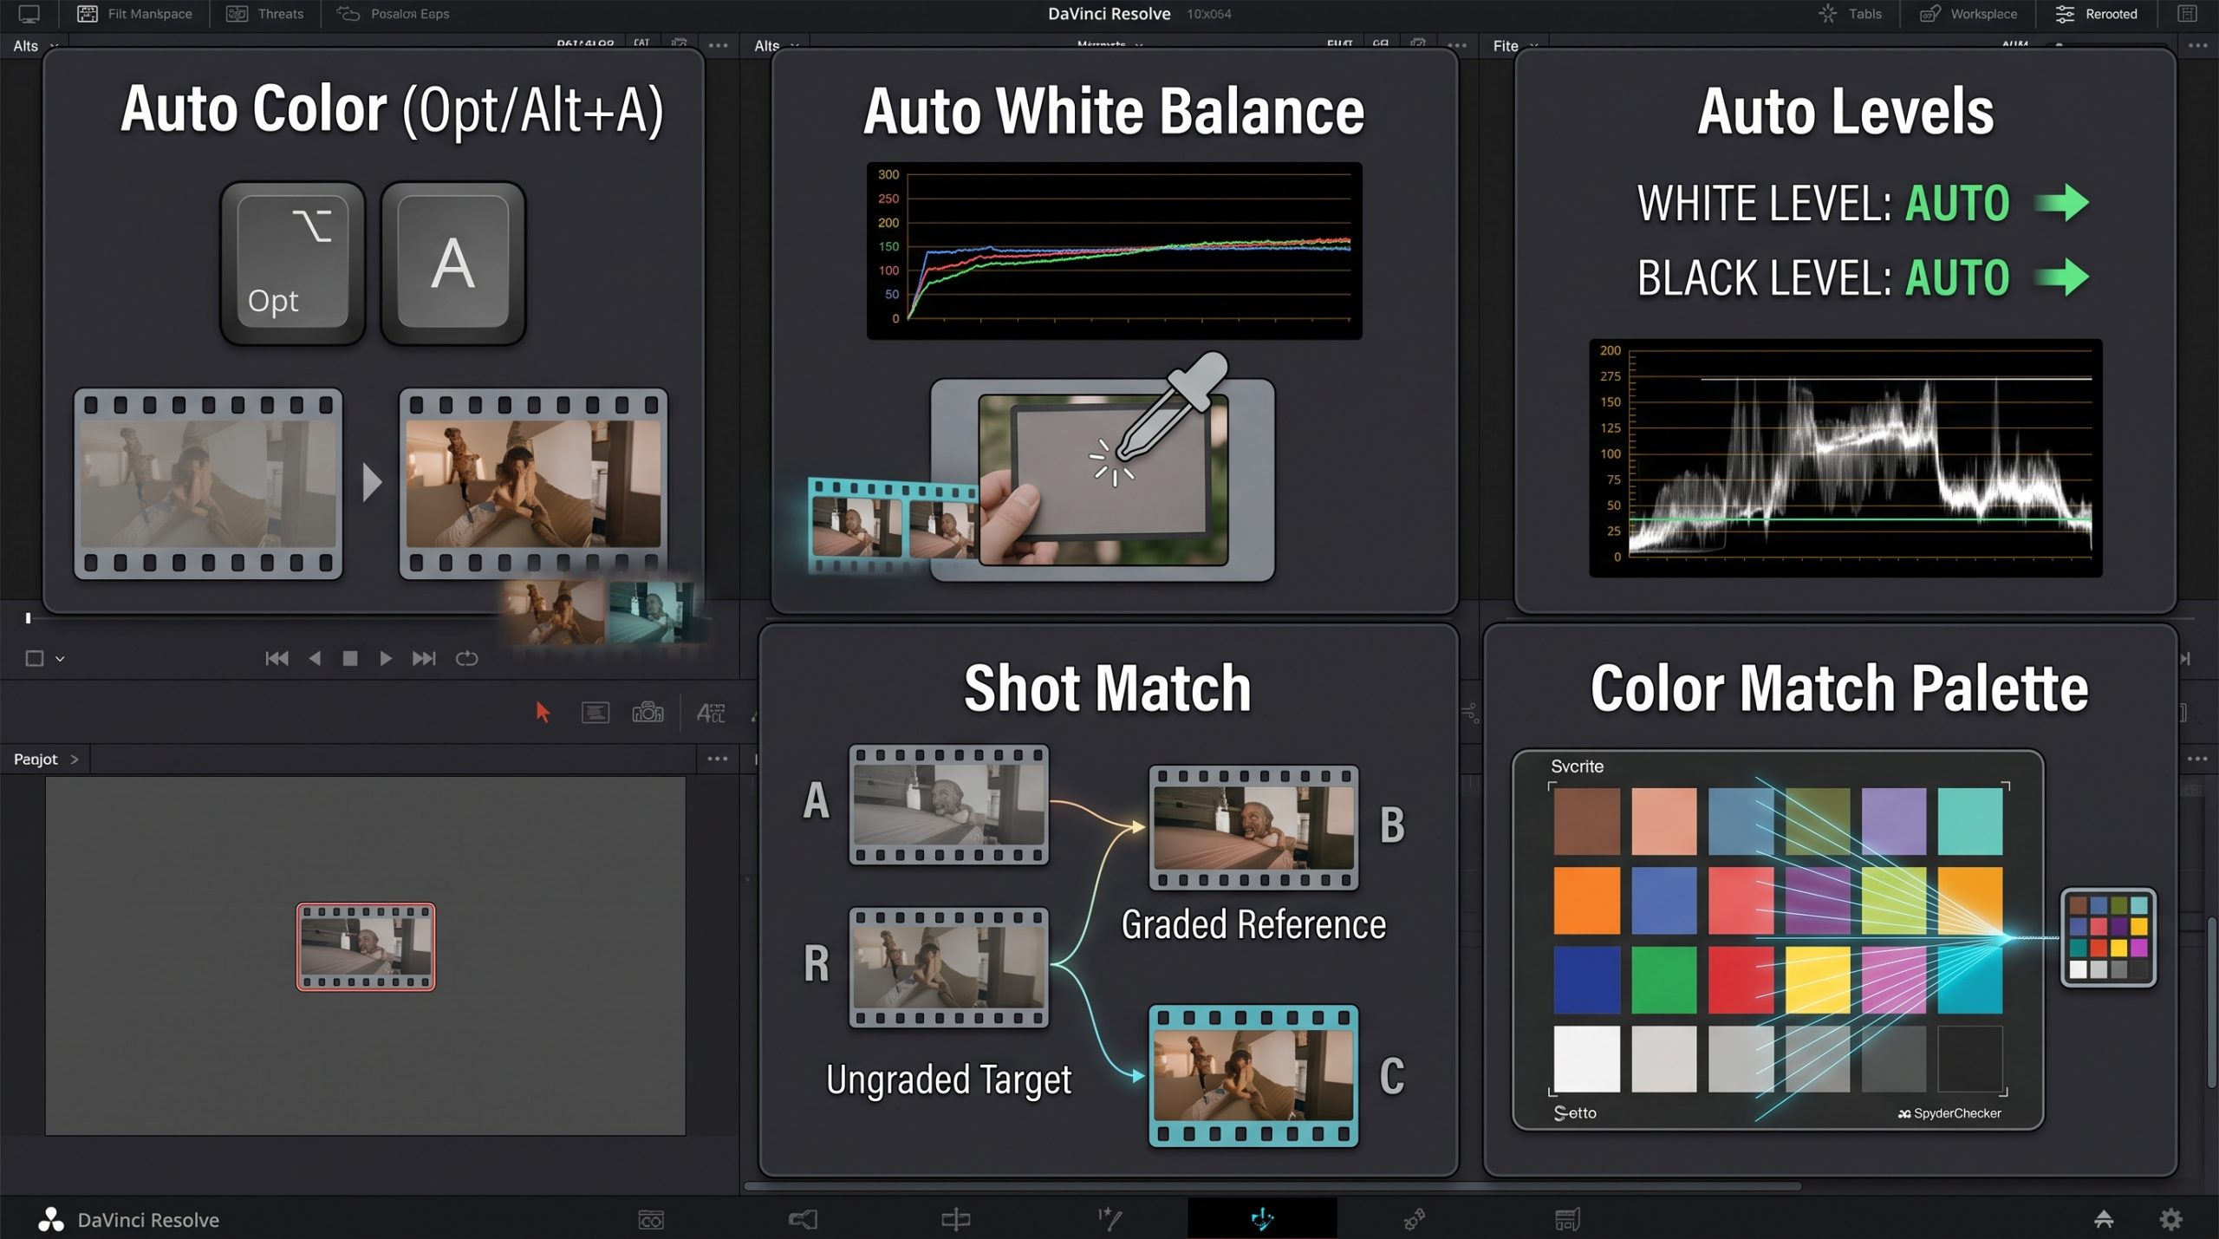Select the red arrow pointer tool
Image resolution: width=2219 pixels, height=1239 pixels.
[543, 713]
